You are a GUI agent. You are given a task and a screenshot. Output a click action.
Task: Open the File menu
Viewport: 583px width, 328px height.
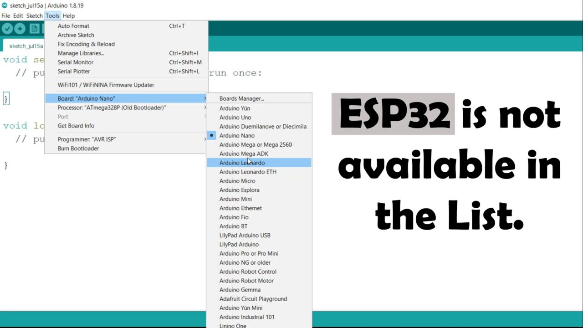tap(6, 15)
